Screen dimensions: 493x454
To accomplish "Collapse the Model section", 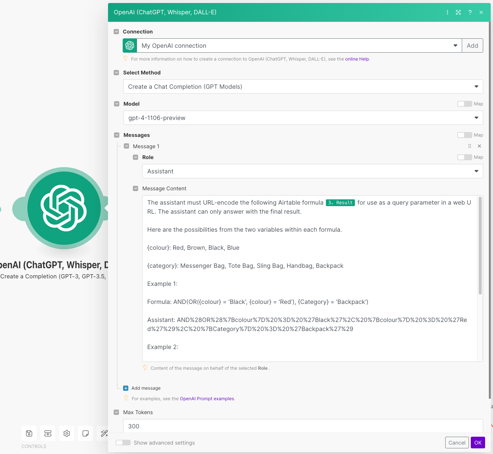I will click(117, 104).
